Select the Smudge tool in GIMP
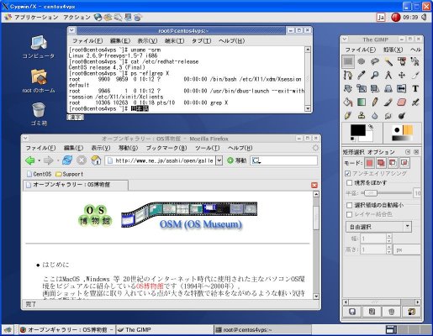 point(388,115)
